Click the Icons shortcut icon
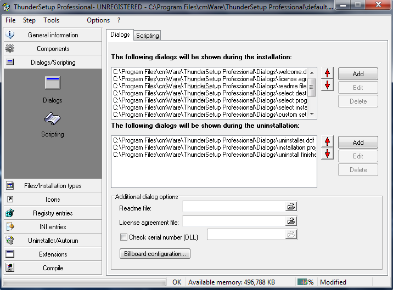The height and width of the screenshot is (290, 393). (10, 200)
